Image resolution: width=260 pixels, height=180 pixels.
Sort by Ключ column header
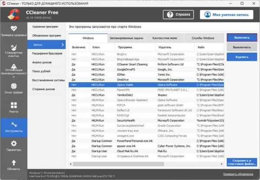pos(102,47)
